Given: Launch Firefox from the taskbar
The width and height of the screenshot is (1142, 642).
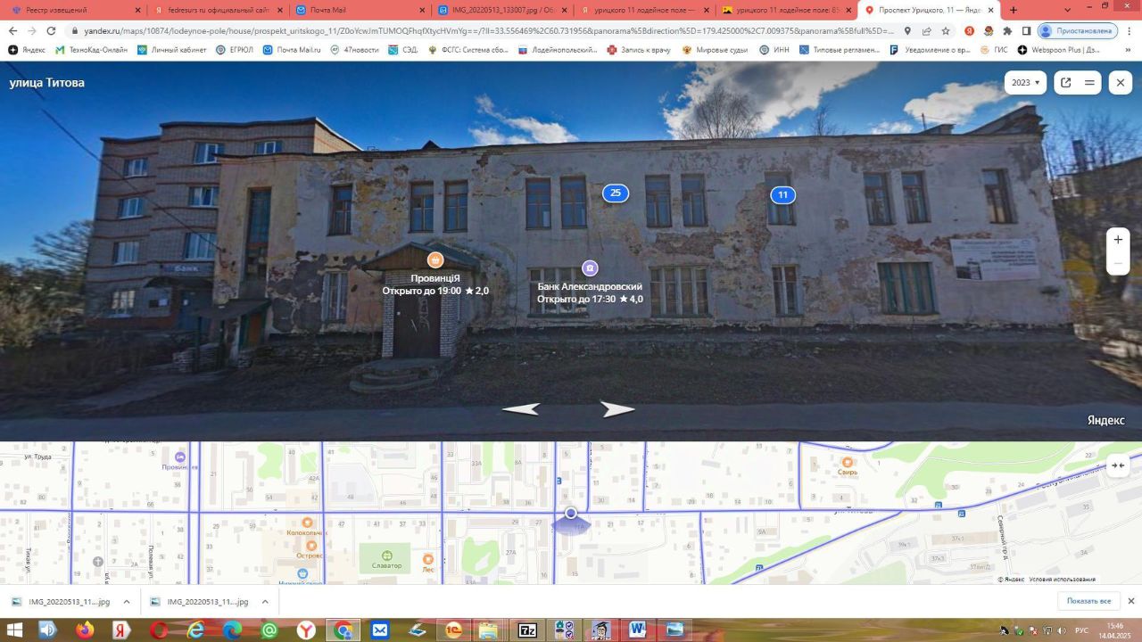Looking at the screenshot, I should pyautogui.click(x=85, y=630).
